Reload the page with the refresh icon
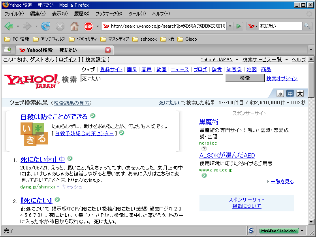The height and width of the screenshot is (237, 316). pos(46,26)
